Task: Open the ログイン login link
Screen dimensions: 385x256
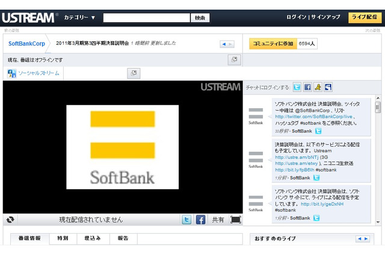Action: [x=297, y=17]
